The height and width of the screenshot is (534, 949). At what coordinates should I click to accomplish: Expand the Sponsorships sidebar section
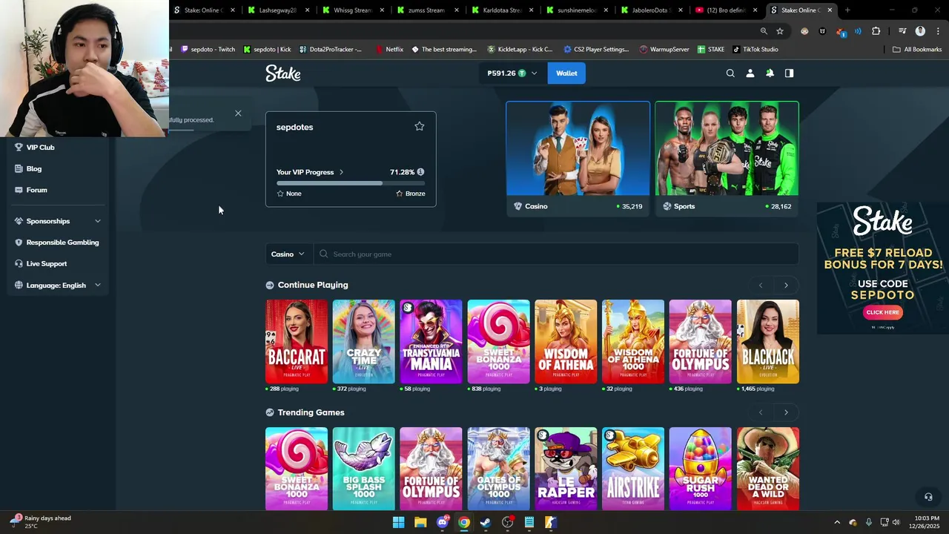pyautogui.click(x=97, y=221)
